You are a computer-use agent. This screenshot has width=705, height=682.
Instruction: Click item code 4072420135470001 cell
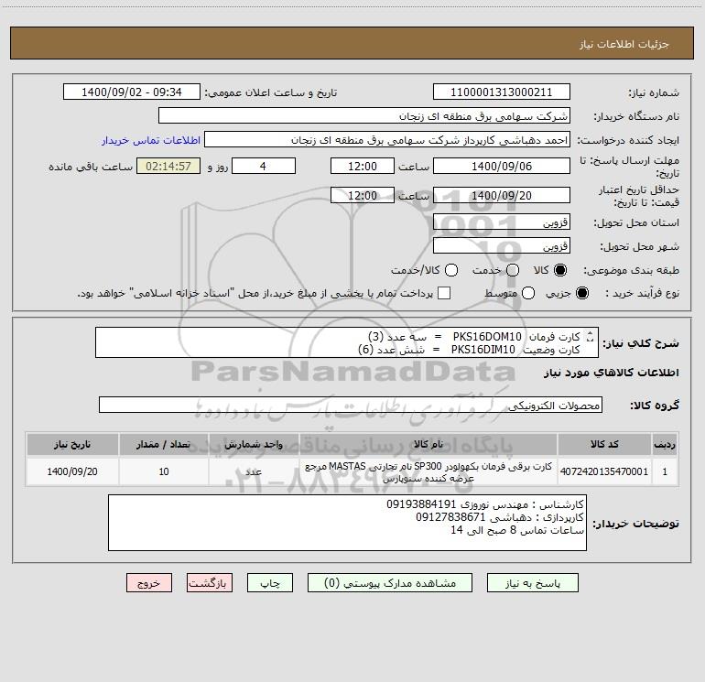(x=604, y=471)
